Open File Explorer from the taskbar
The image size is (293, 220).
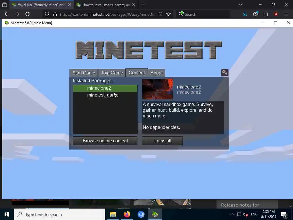coord(113,214)
